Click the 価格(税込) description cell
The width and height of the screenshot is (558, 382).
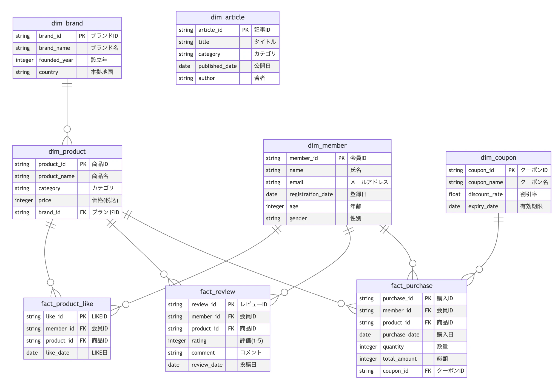click(x=106, y=200)
